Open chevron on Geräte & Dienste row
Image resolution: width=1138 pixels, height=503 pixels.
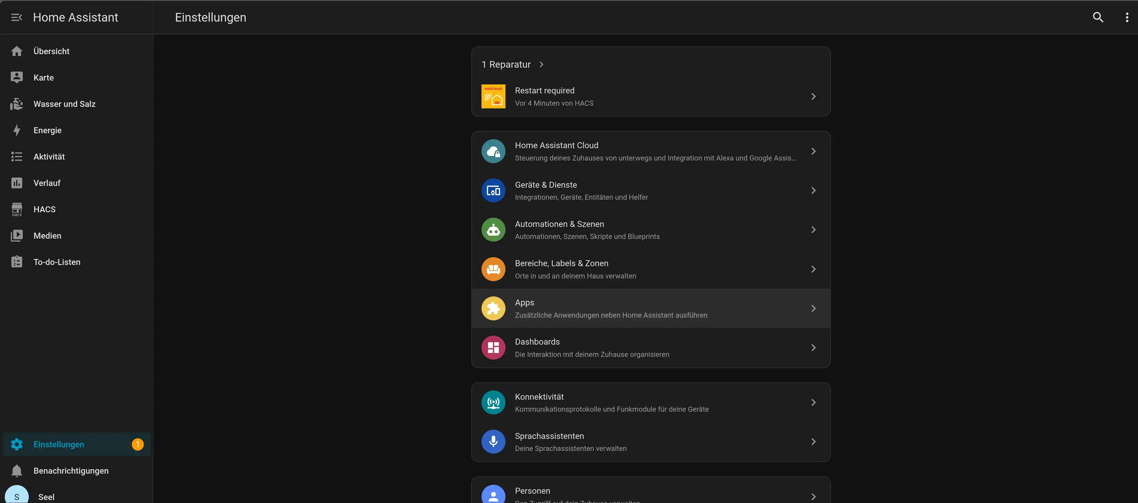point(813,191)
